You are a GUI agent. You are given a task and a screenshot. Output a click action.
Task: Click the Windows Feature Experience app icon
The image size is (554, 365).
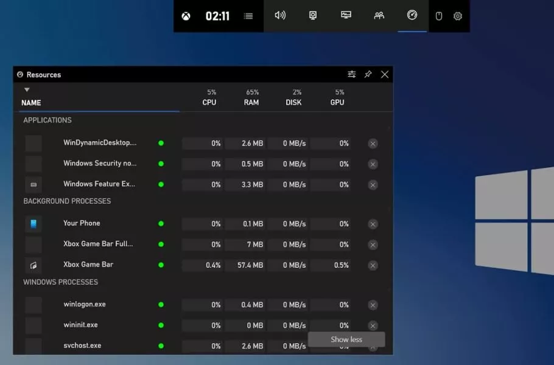pyautogui.click(x=33, y=184)
